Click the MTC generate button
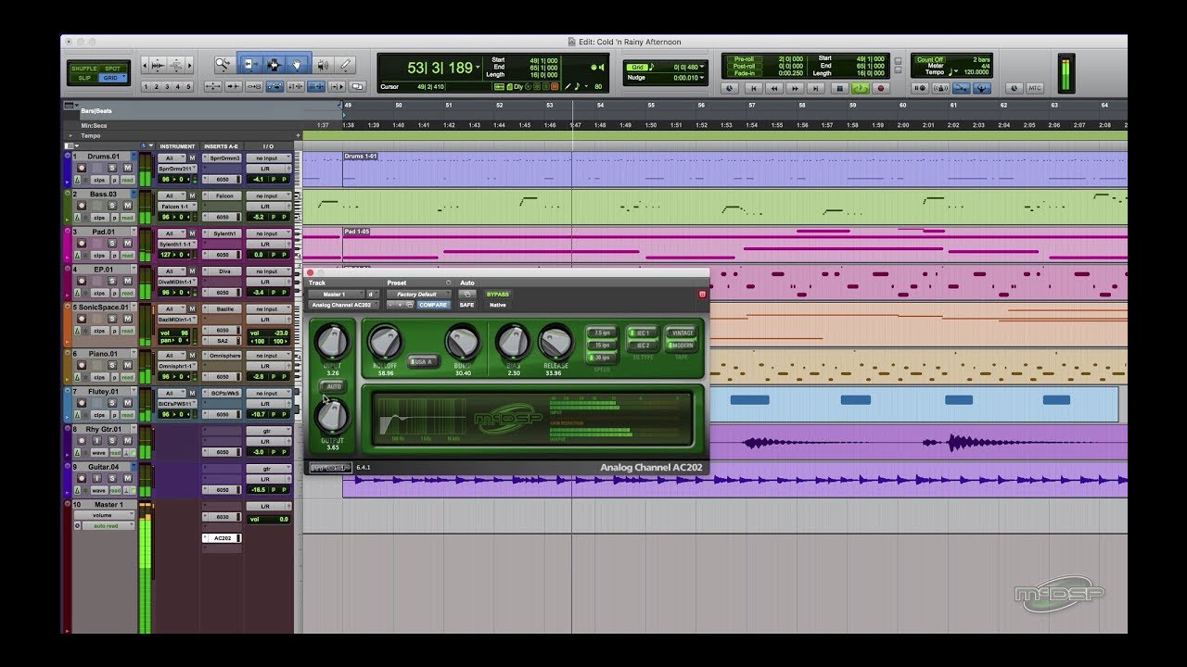The image size is (1187, 667). tap(1035, 88)
